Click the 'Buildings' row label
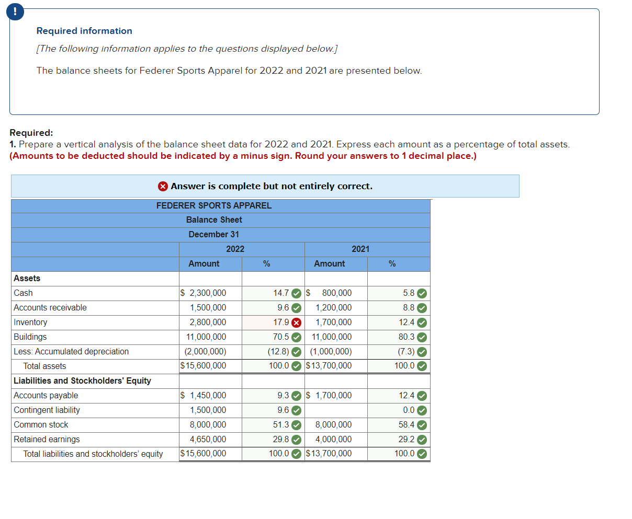 click(30, 337)
